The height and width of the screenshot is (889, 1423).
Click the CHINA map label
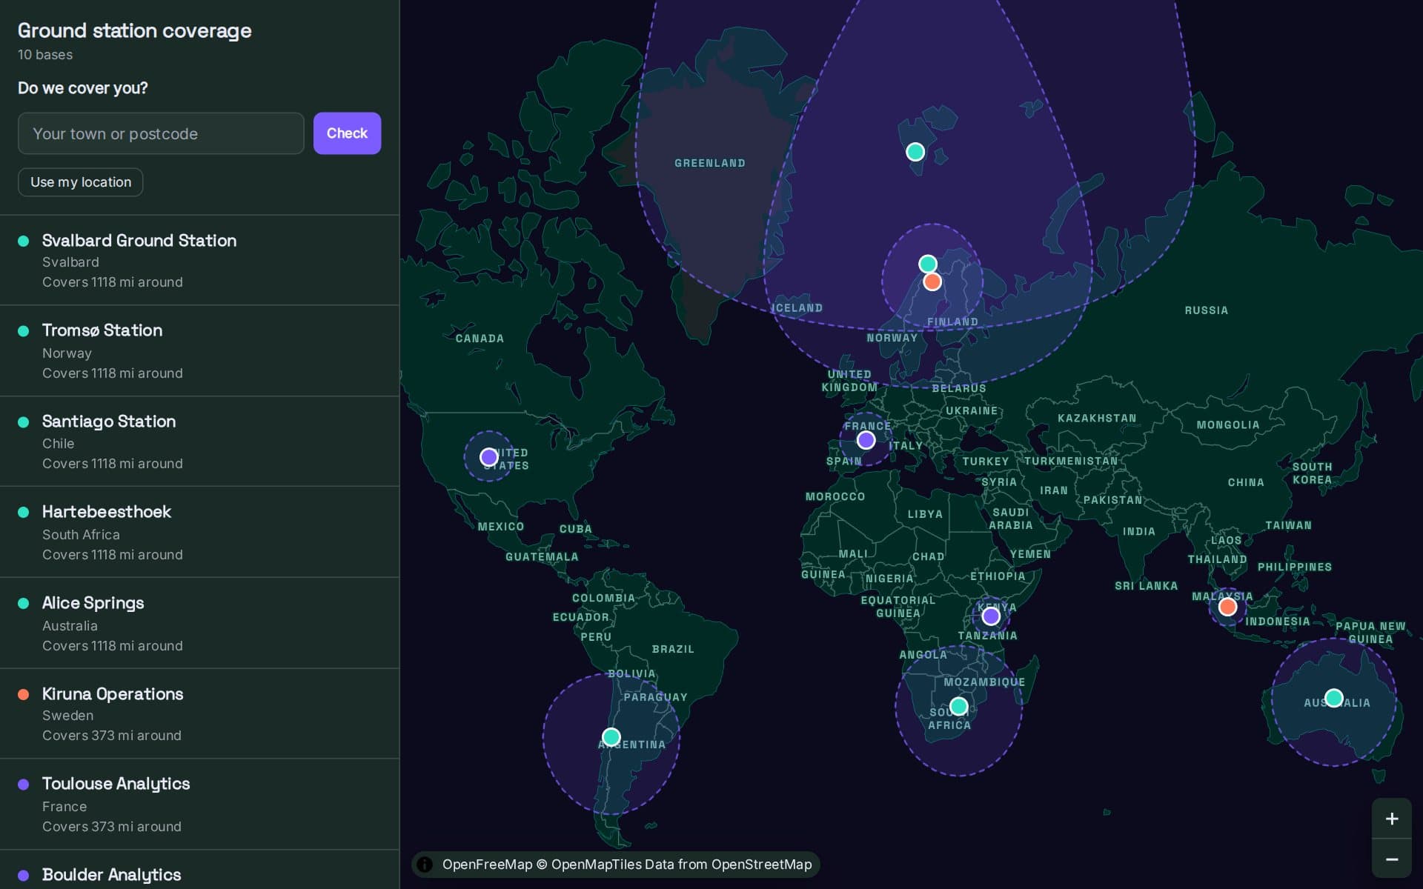click(1246, 482)
